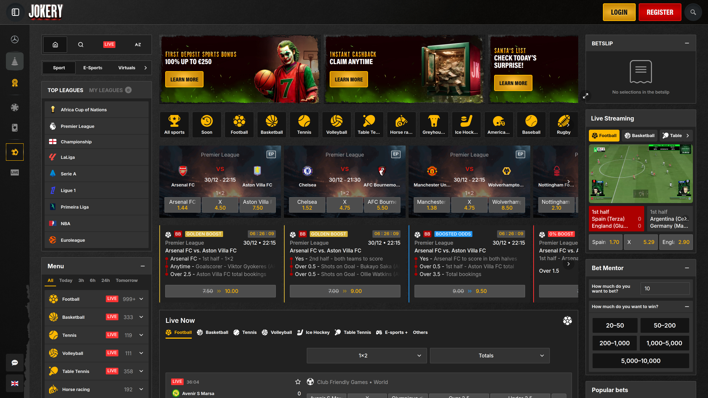
Task: Select the All sports trophy icon
Action: click(174, 124)
